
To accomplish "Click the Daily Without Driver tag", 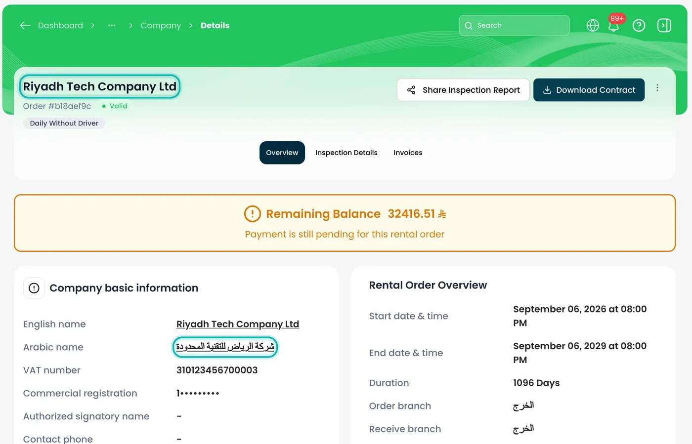I will (64, 123).
